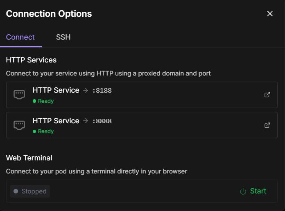Click the green Ready dot for port 8888
Screen dimensions: 285x211
[x=34, y=131]
